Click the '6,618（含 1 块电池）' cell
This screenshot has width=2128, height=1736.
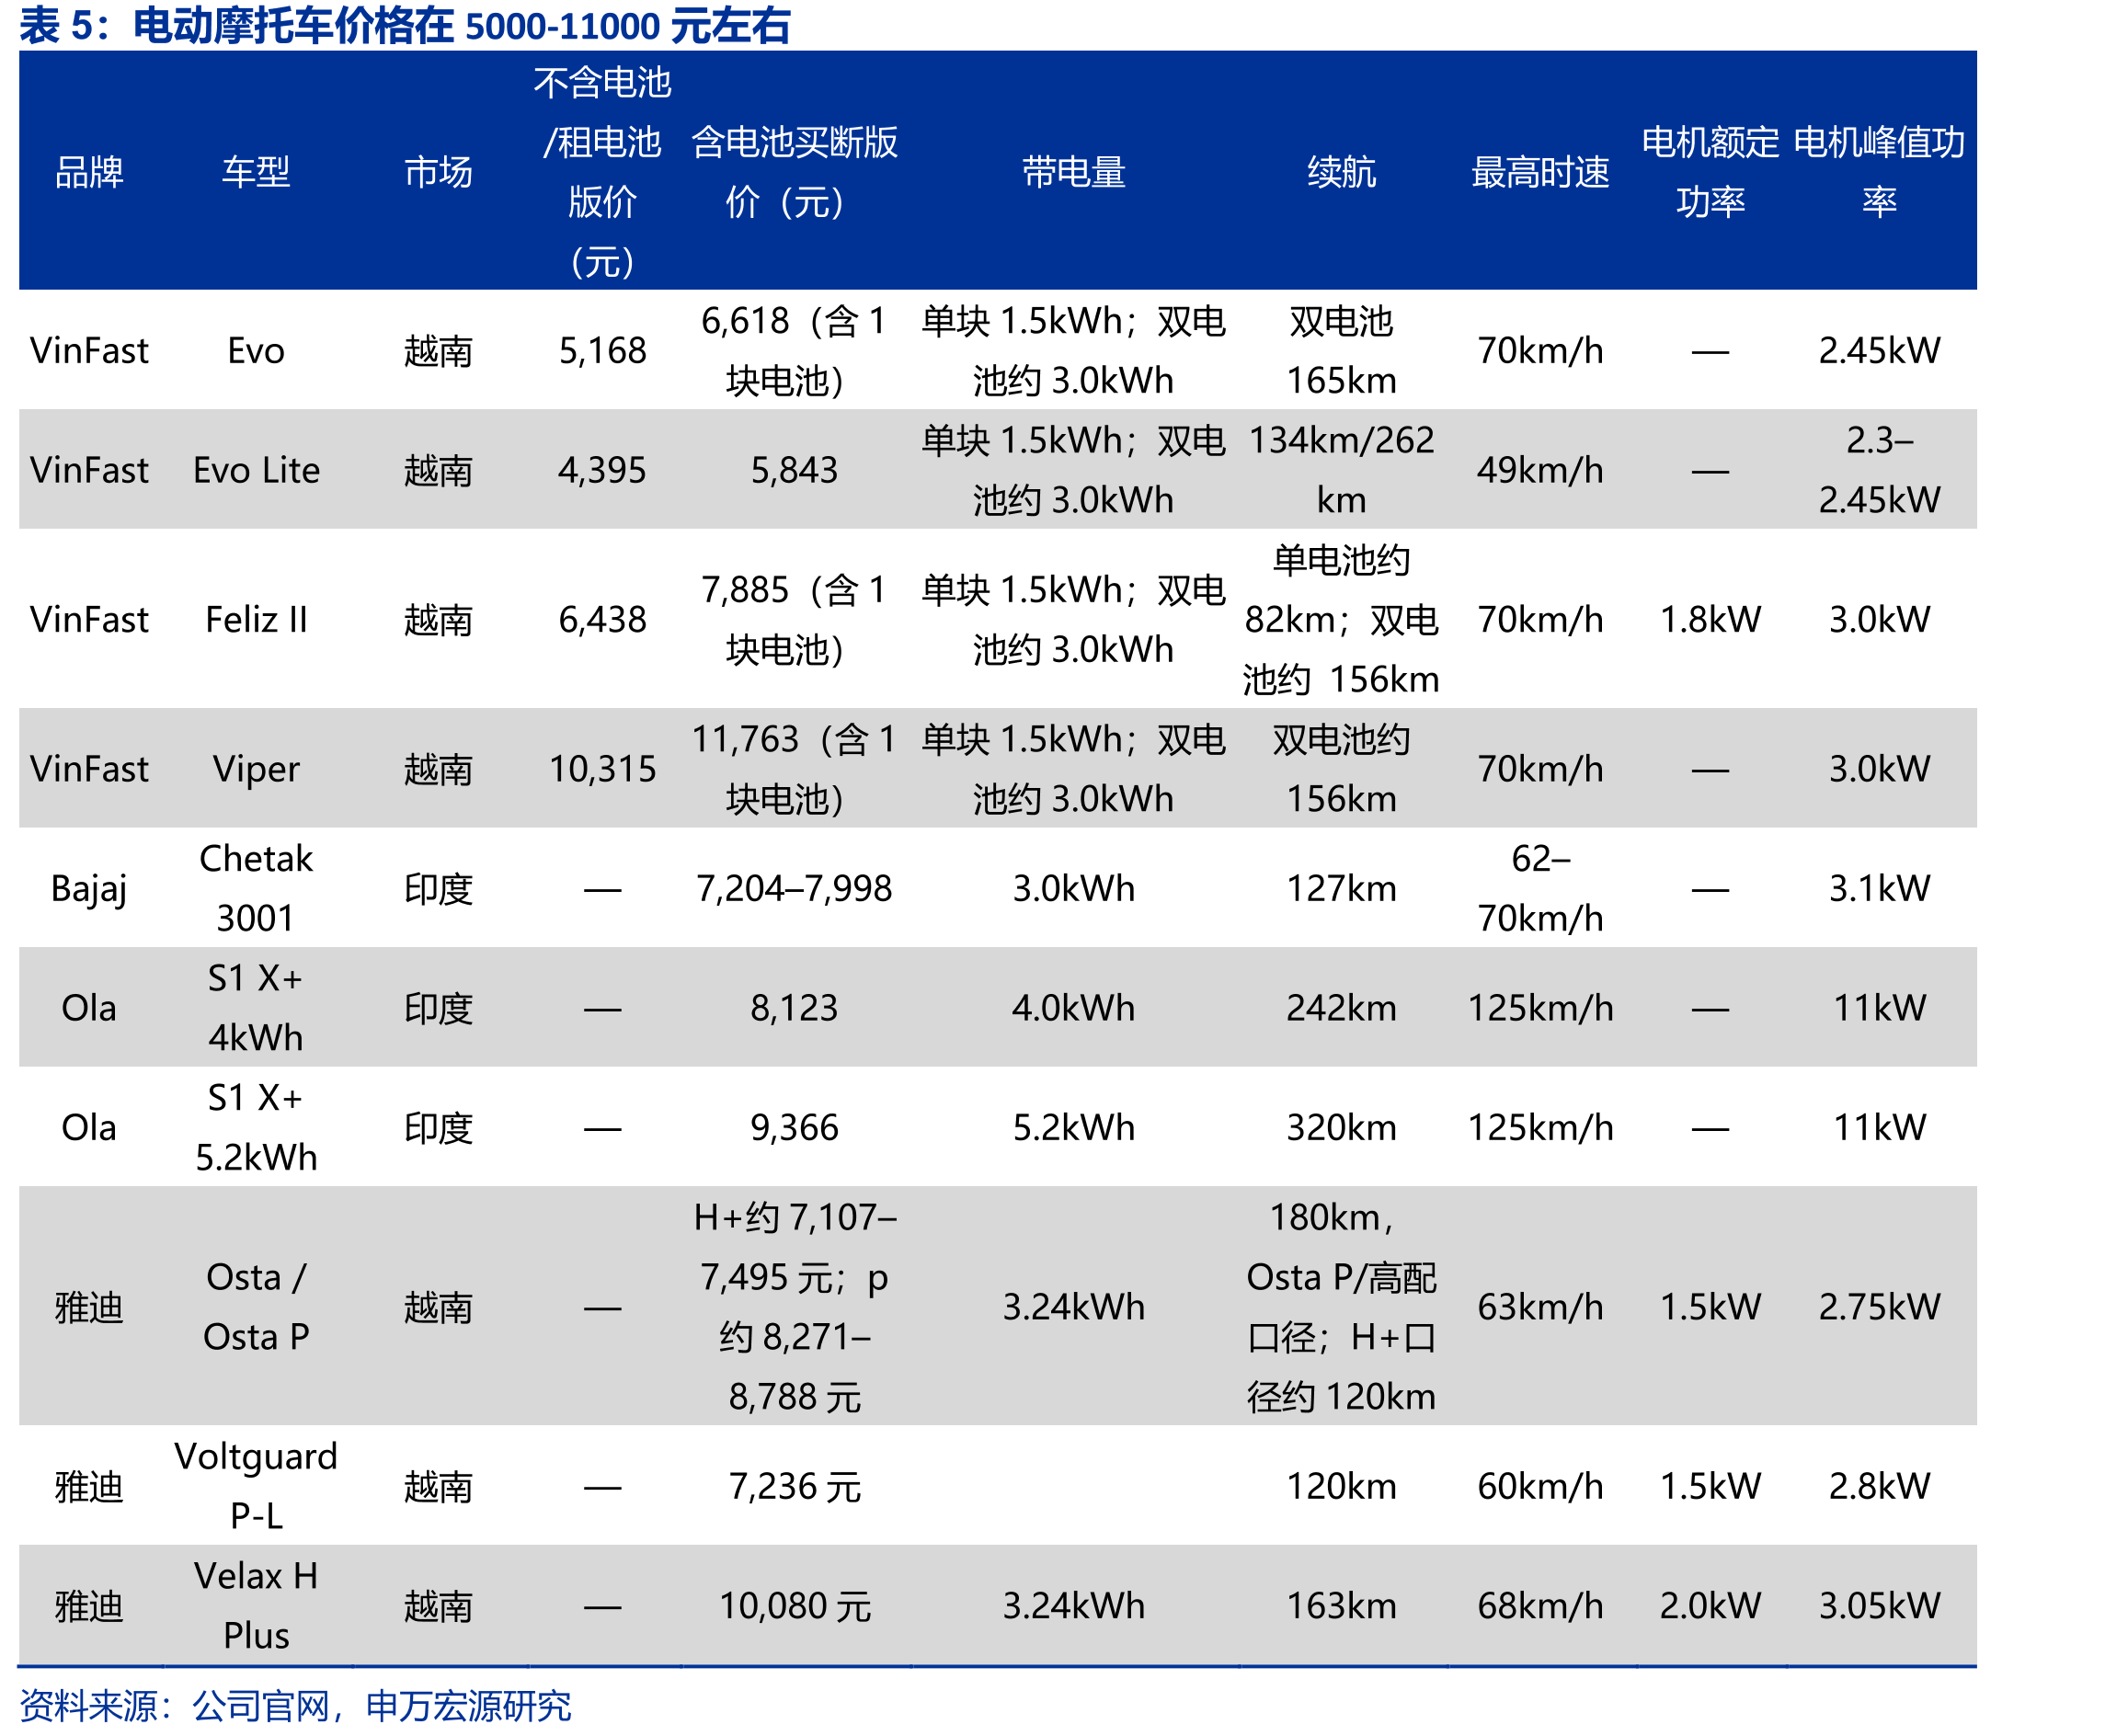coord(794,351)
